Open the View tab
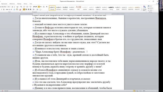Image resolution: width=163 pixels, height=92 pixels. point(31,4)
